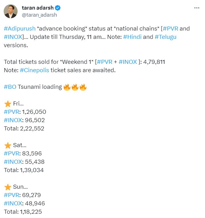
Task: Open the #Adipurush hashtag
Action: click(x=19, y=29)
